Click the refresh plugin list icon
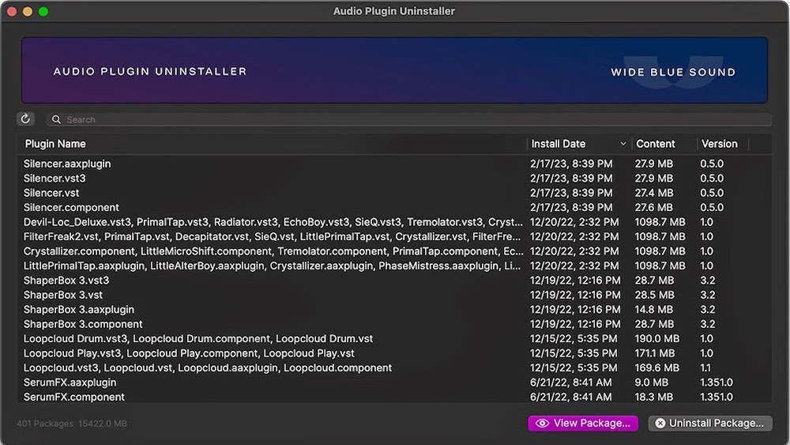Image resolution: width=790 pixels, height=445 pixels. [25, 119]
